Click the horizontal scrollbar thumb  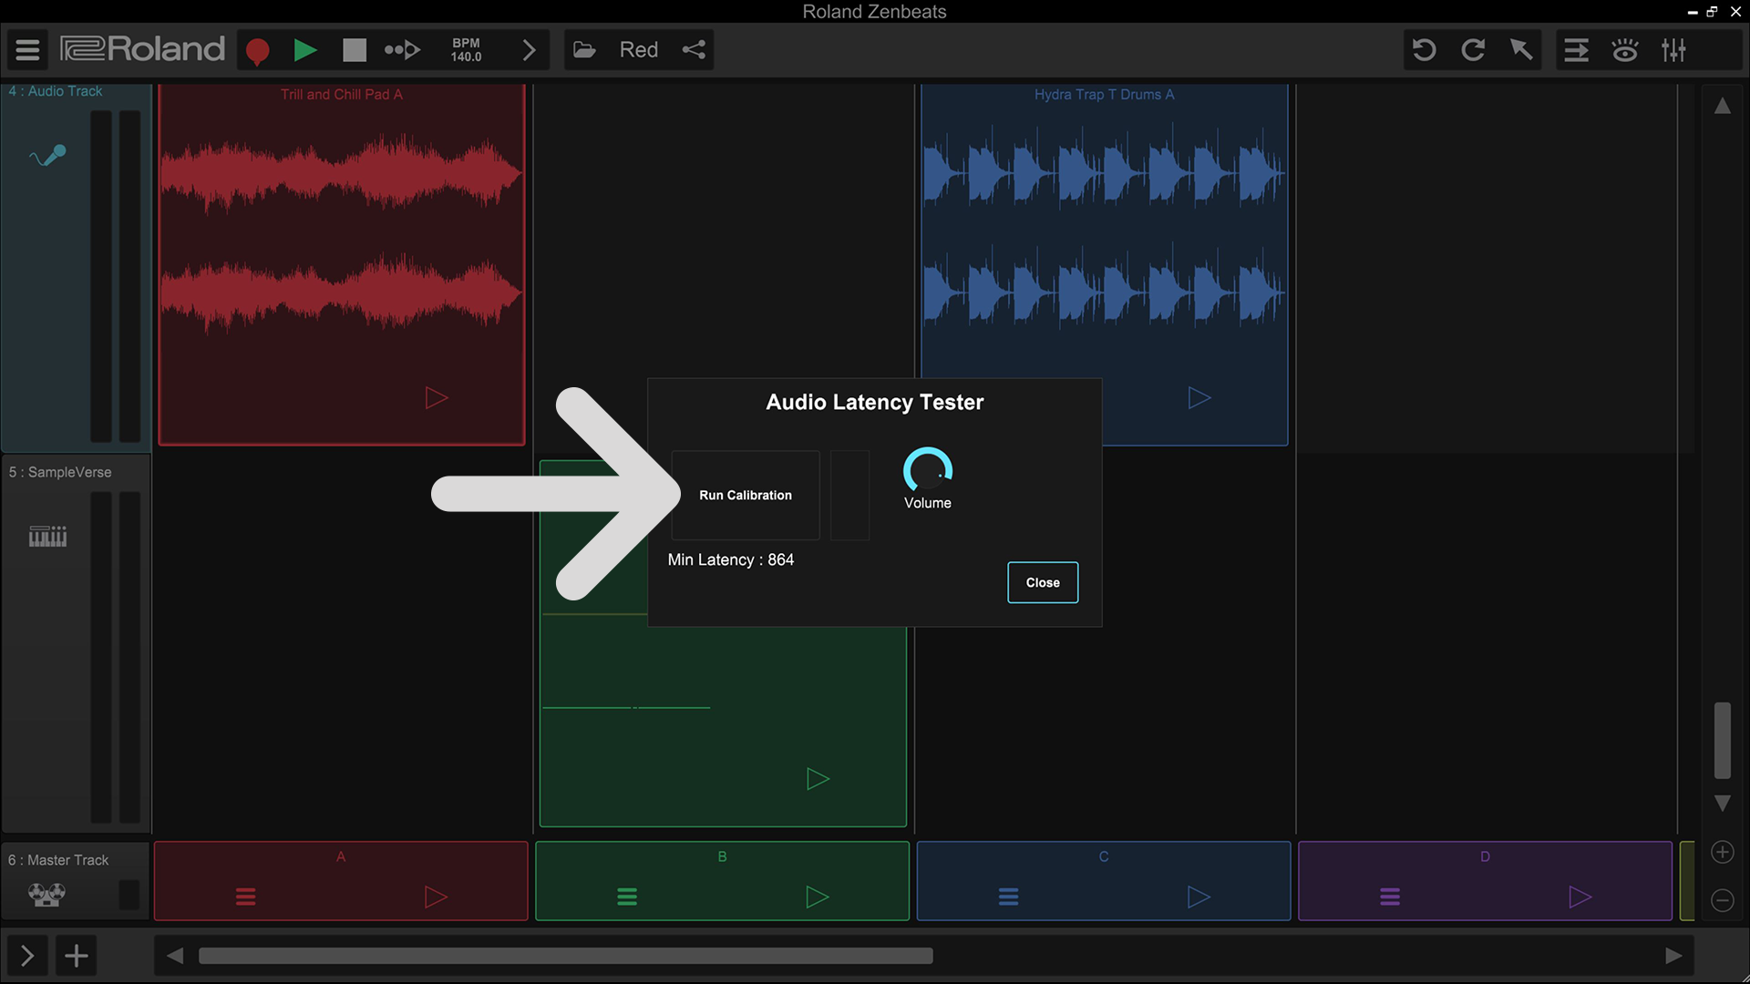click(565, 956)
